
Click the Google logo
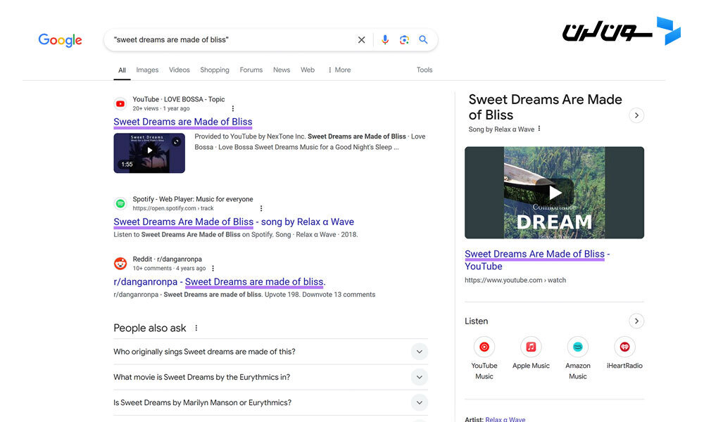pos(60,40)
